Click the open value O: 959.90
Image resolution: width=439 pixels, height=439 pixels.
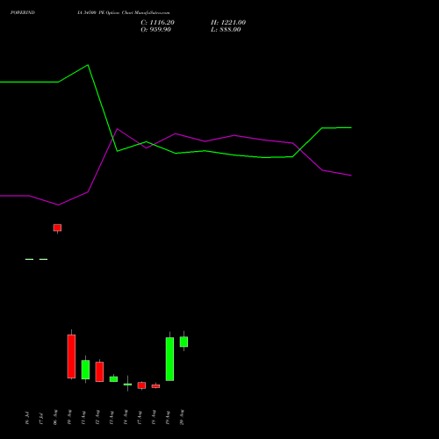pos(155,30)
